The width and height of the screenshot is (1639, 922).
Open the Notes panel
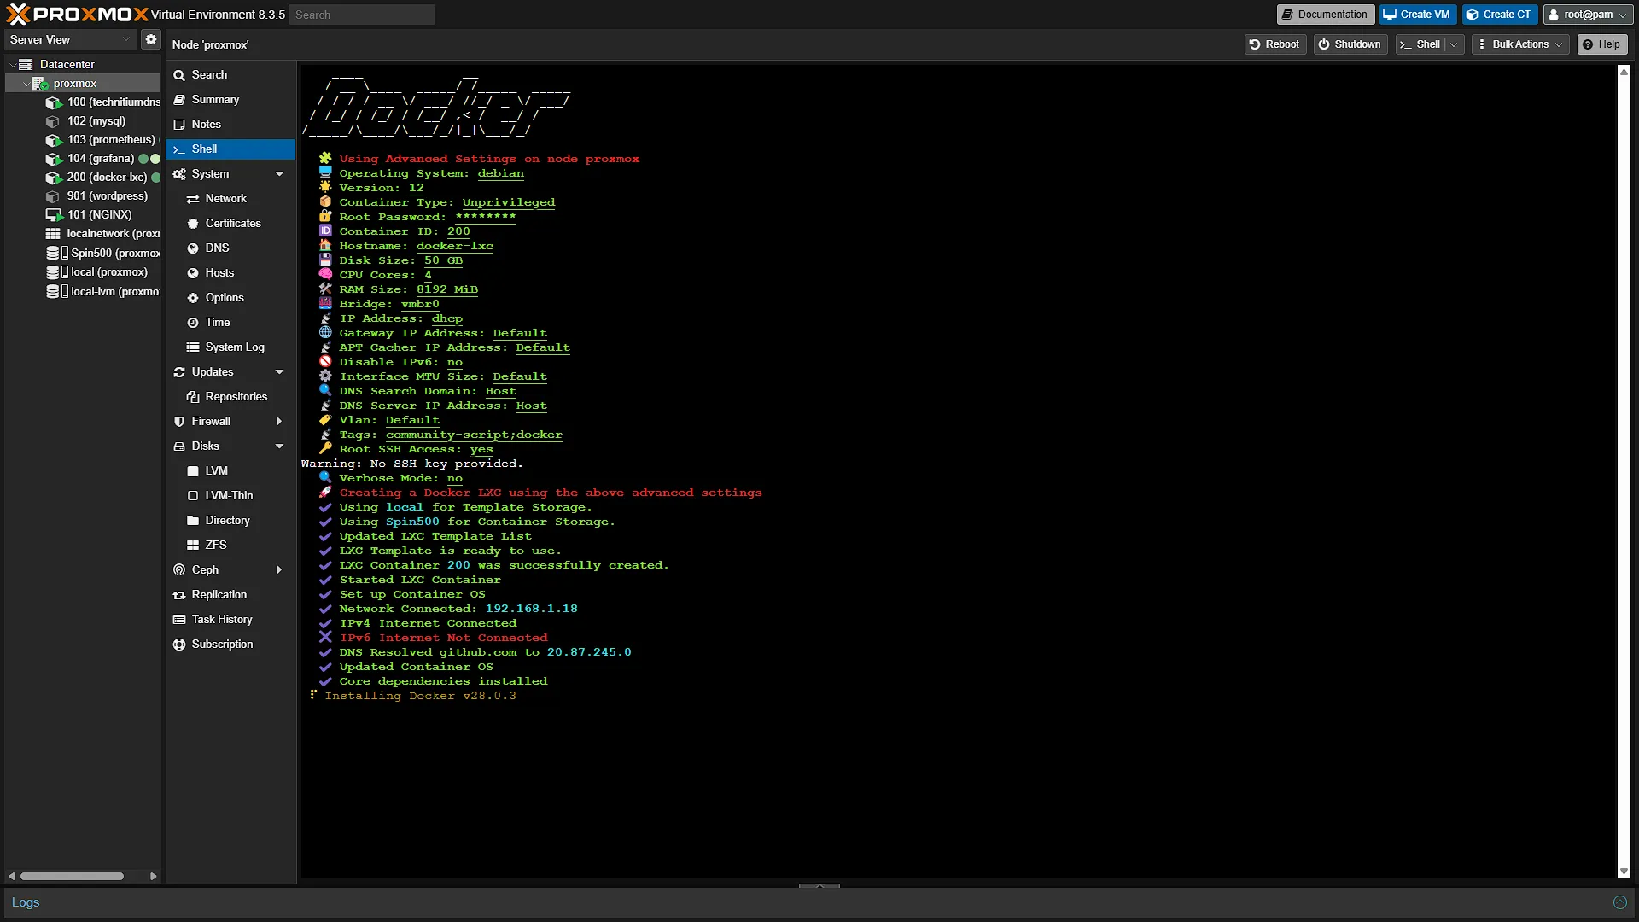pos(206,125)
